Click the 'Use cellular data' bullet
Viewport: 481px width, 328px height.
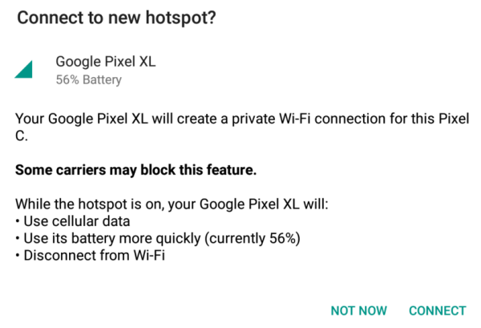pyautogui.click(x=73, y=221)
